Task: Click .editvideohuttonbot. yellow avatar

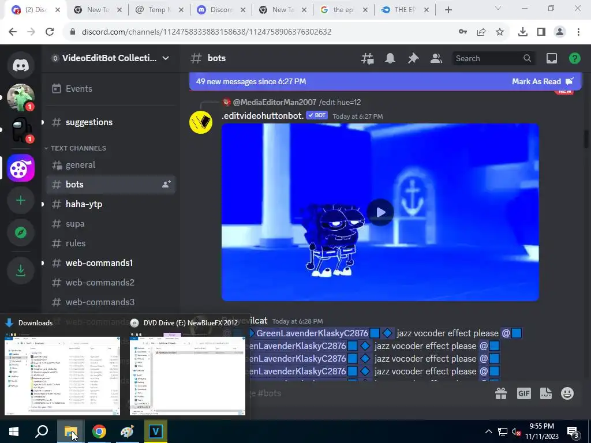Action: click(x=200, y=122)
